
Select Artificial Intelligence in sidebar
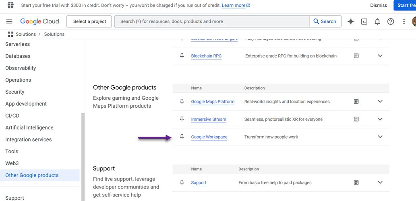29,128
